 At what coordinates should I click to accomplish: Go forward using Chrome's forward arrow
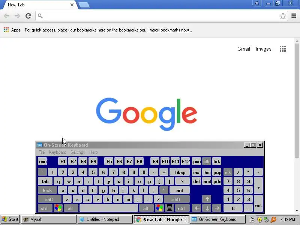[17, 16]
